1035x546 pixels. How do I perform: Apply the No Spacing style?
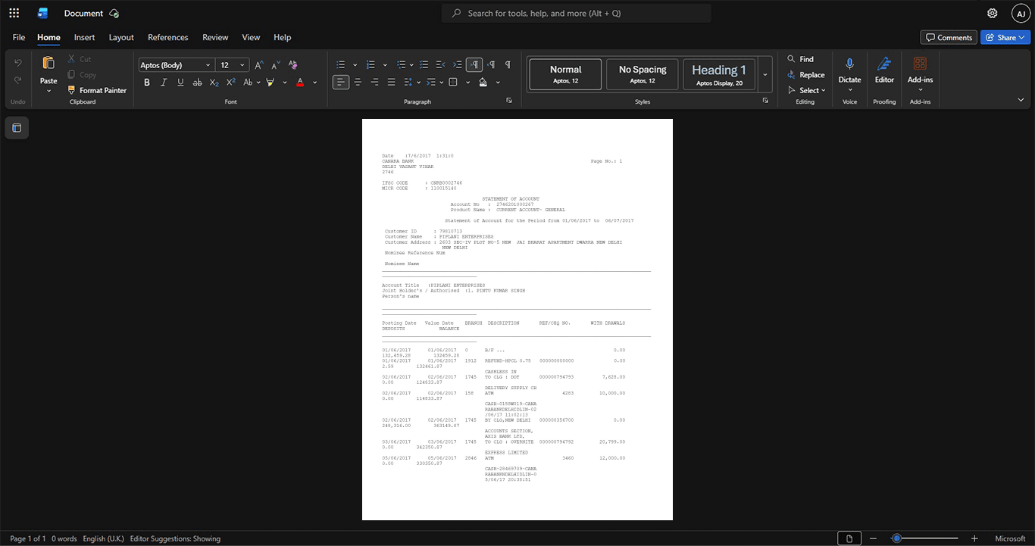point(643,74)
